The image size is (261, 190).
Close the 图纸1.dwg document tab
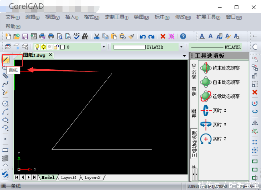click(51, 55)
